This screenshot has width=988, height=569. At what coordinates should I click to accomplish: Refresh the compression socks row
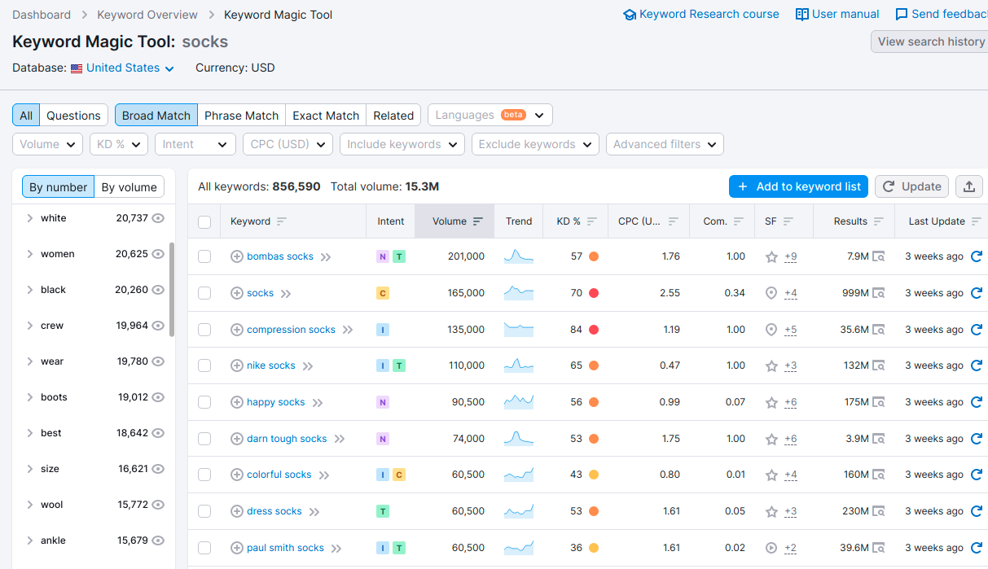point(977,330)
